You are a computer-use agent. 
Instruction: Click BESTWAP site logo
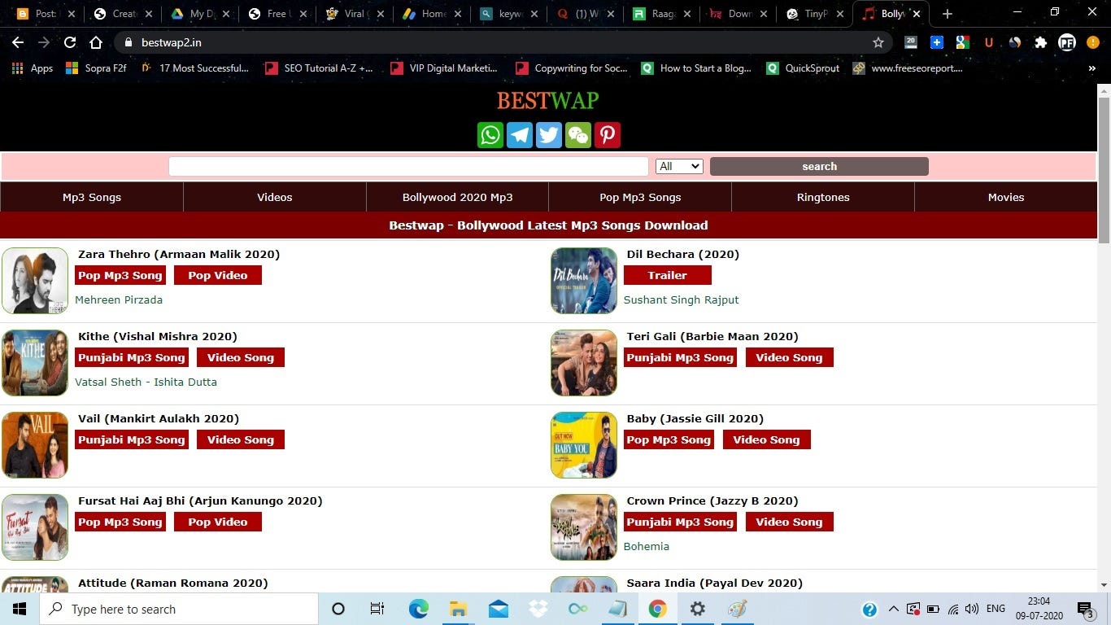click(548, 100)
